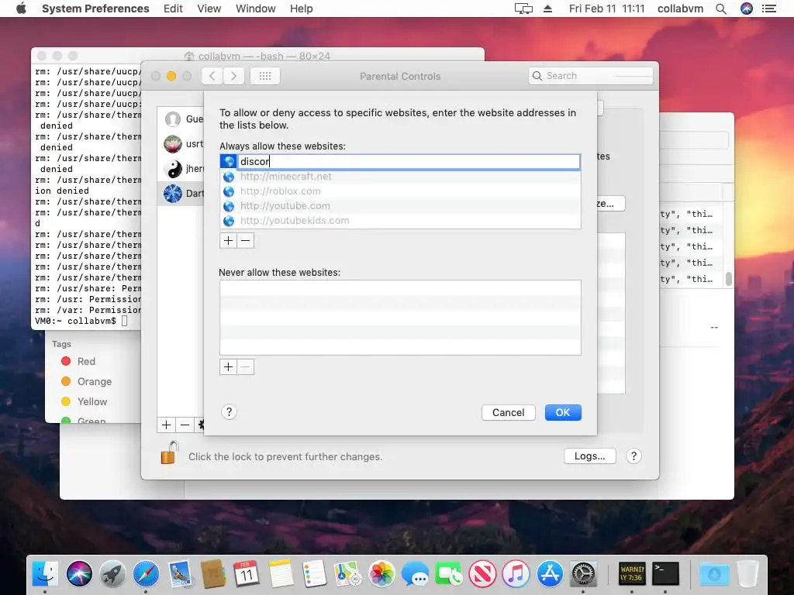
Task: Go forward in System Preferences
Action: (x=233, y=76)
